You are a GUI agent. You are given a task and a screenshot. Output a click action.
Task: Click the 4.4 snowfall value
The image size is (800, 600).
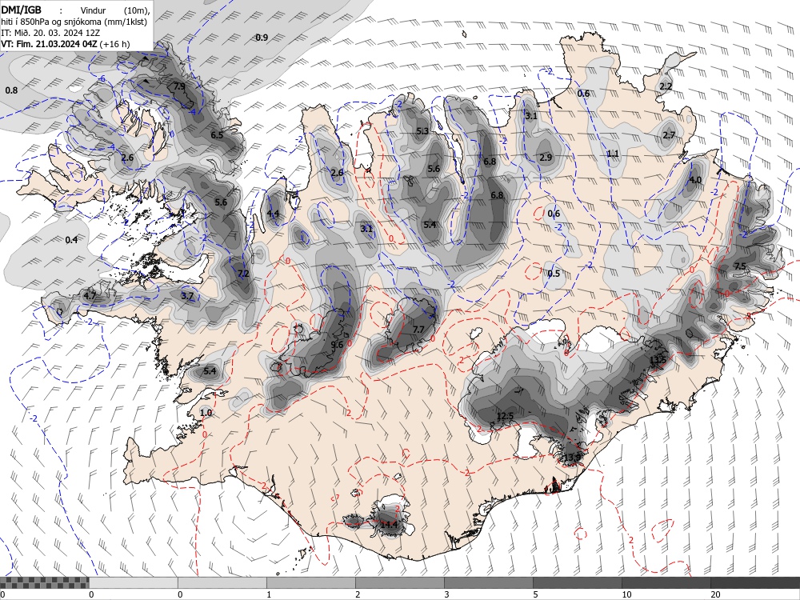click(273, 214)
